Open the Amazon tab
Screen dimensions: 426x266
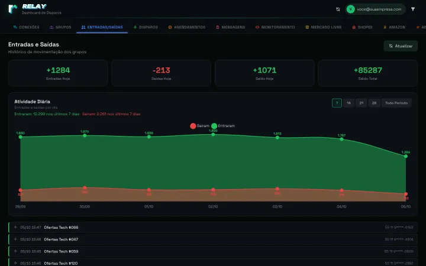pyautogui.click(x=394, y=27)
